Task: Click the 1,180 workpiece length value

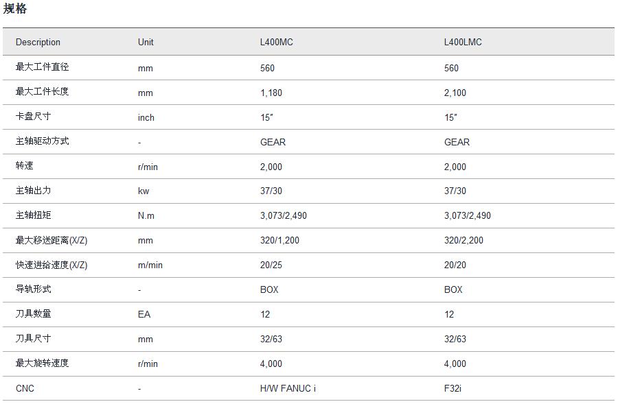Action: tap(271, 93)
